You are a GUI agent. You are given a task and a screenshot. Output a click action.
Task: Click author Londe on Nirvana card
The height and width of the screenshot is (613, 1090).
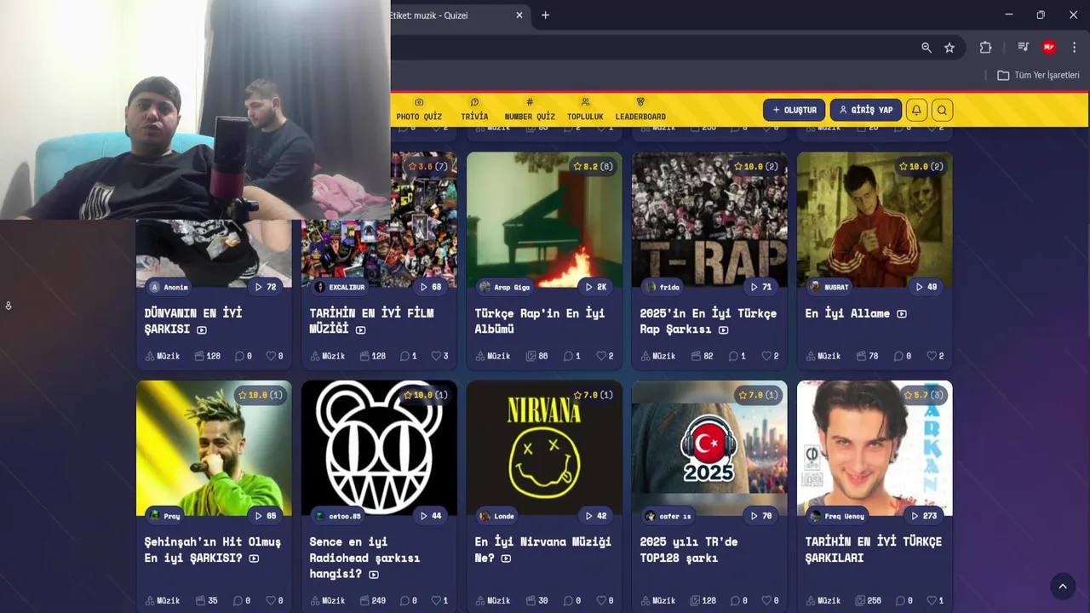[x=497, y=515]
